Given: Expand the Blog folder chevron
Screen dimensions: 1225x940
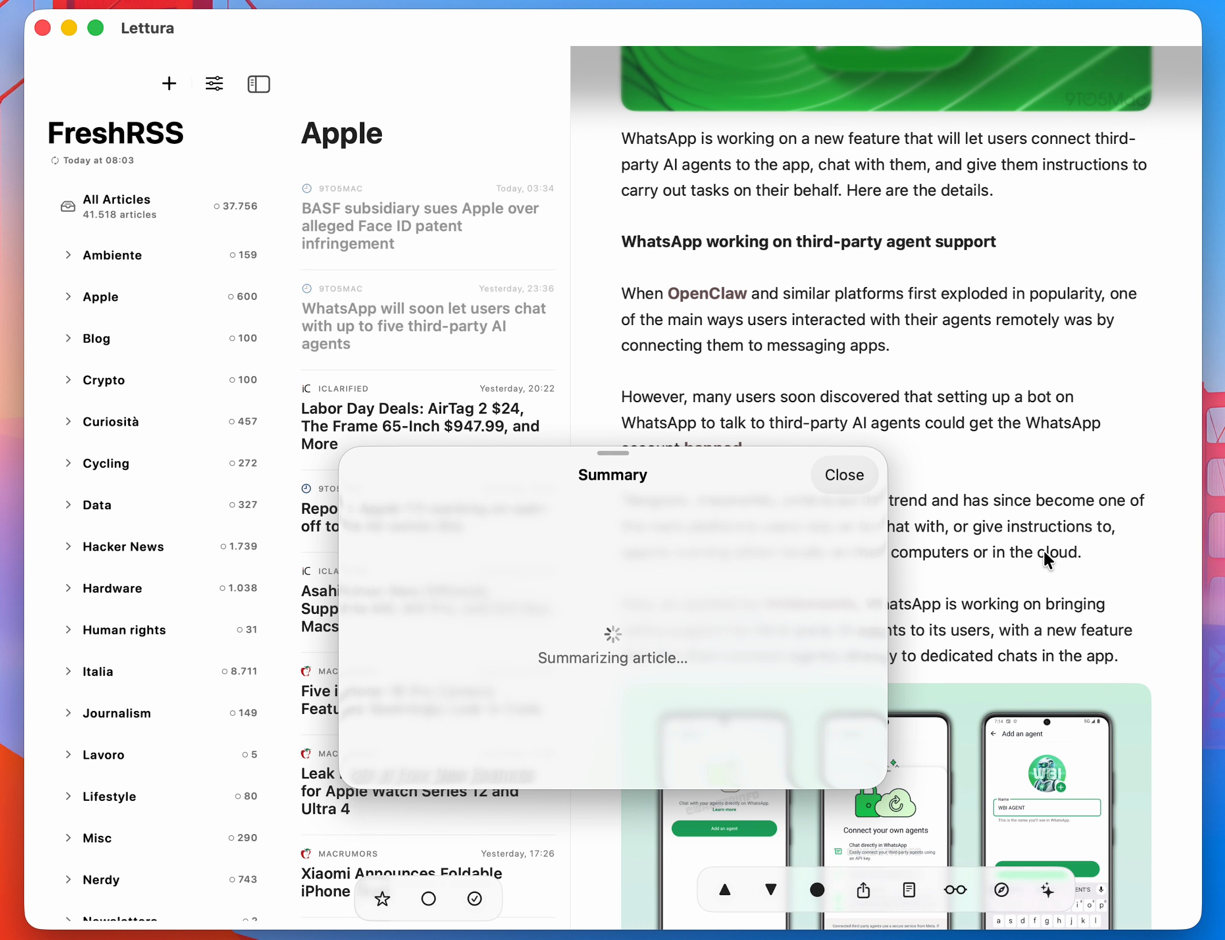Looking at the screenshot, I should (x=68, y=338).
